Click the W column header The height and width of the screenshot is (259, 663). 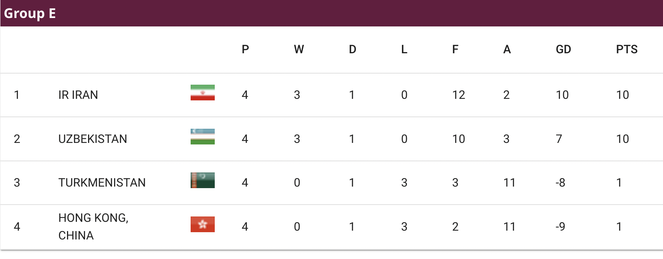pyautogui.click(x=299, y=49)
